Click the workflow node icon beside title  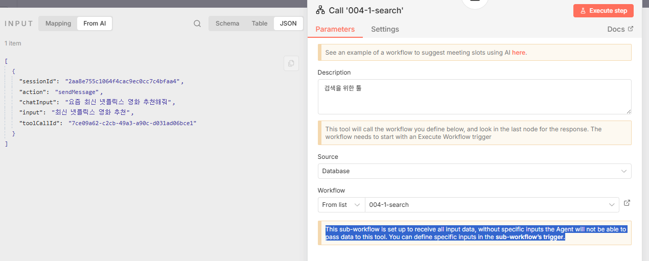coord(320,10)
